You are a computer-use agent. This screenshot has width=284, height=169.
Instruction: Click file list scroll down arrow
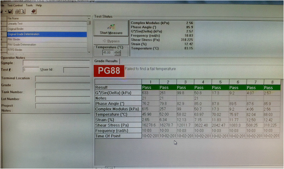(x=89, y=52)
